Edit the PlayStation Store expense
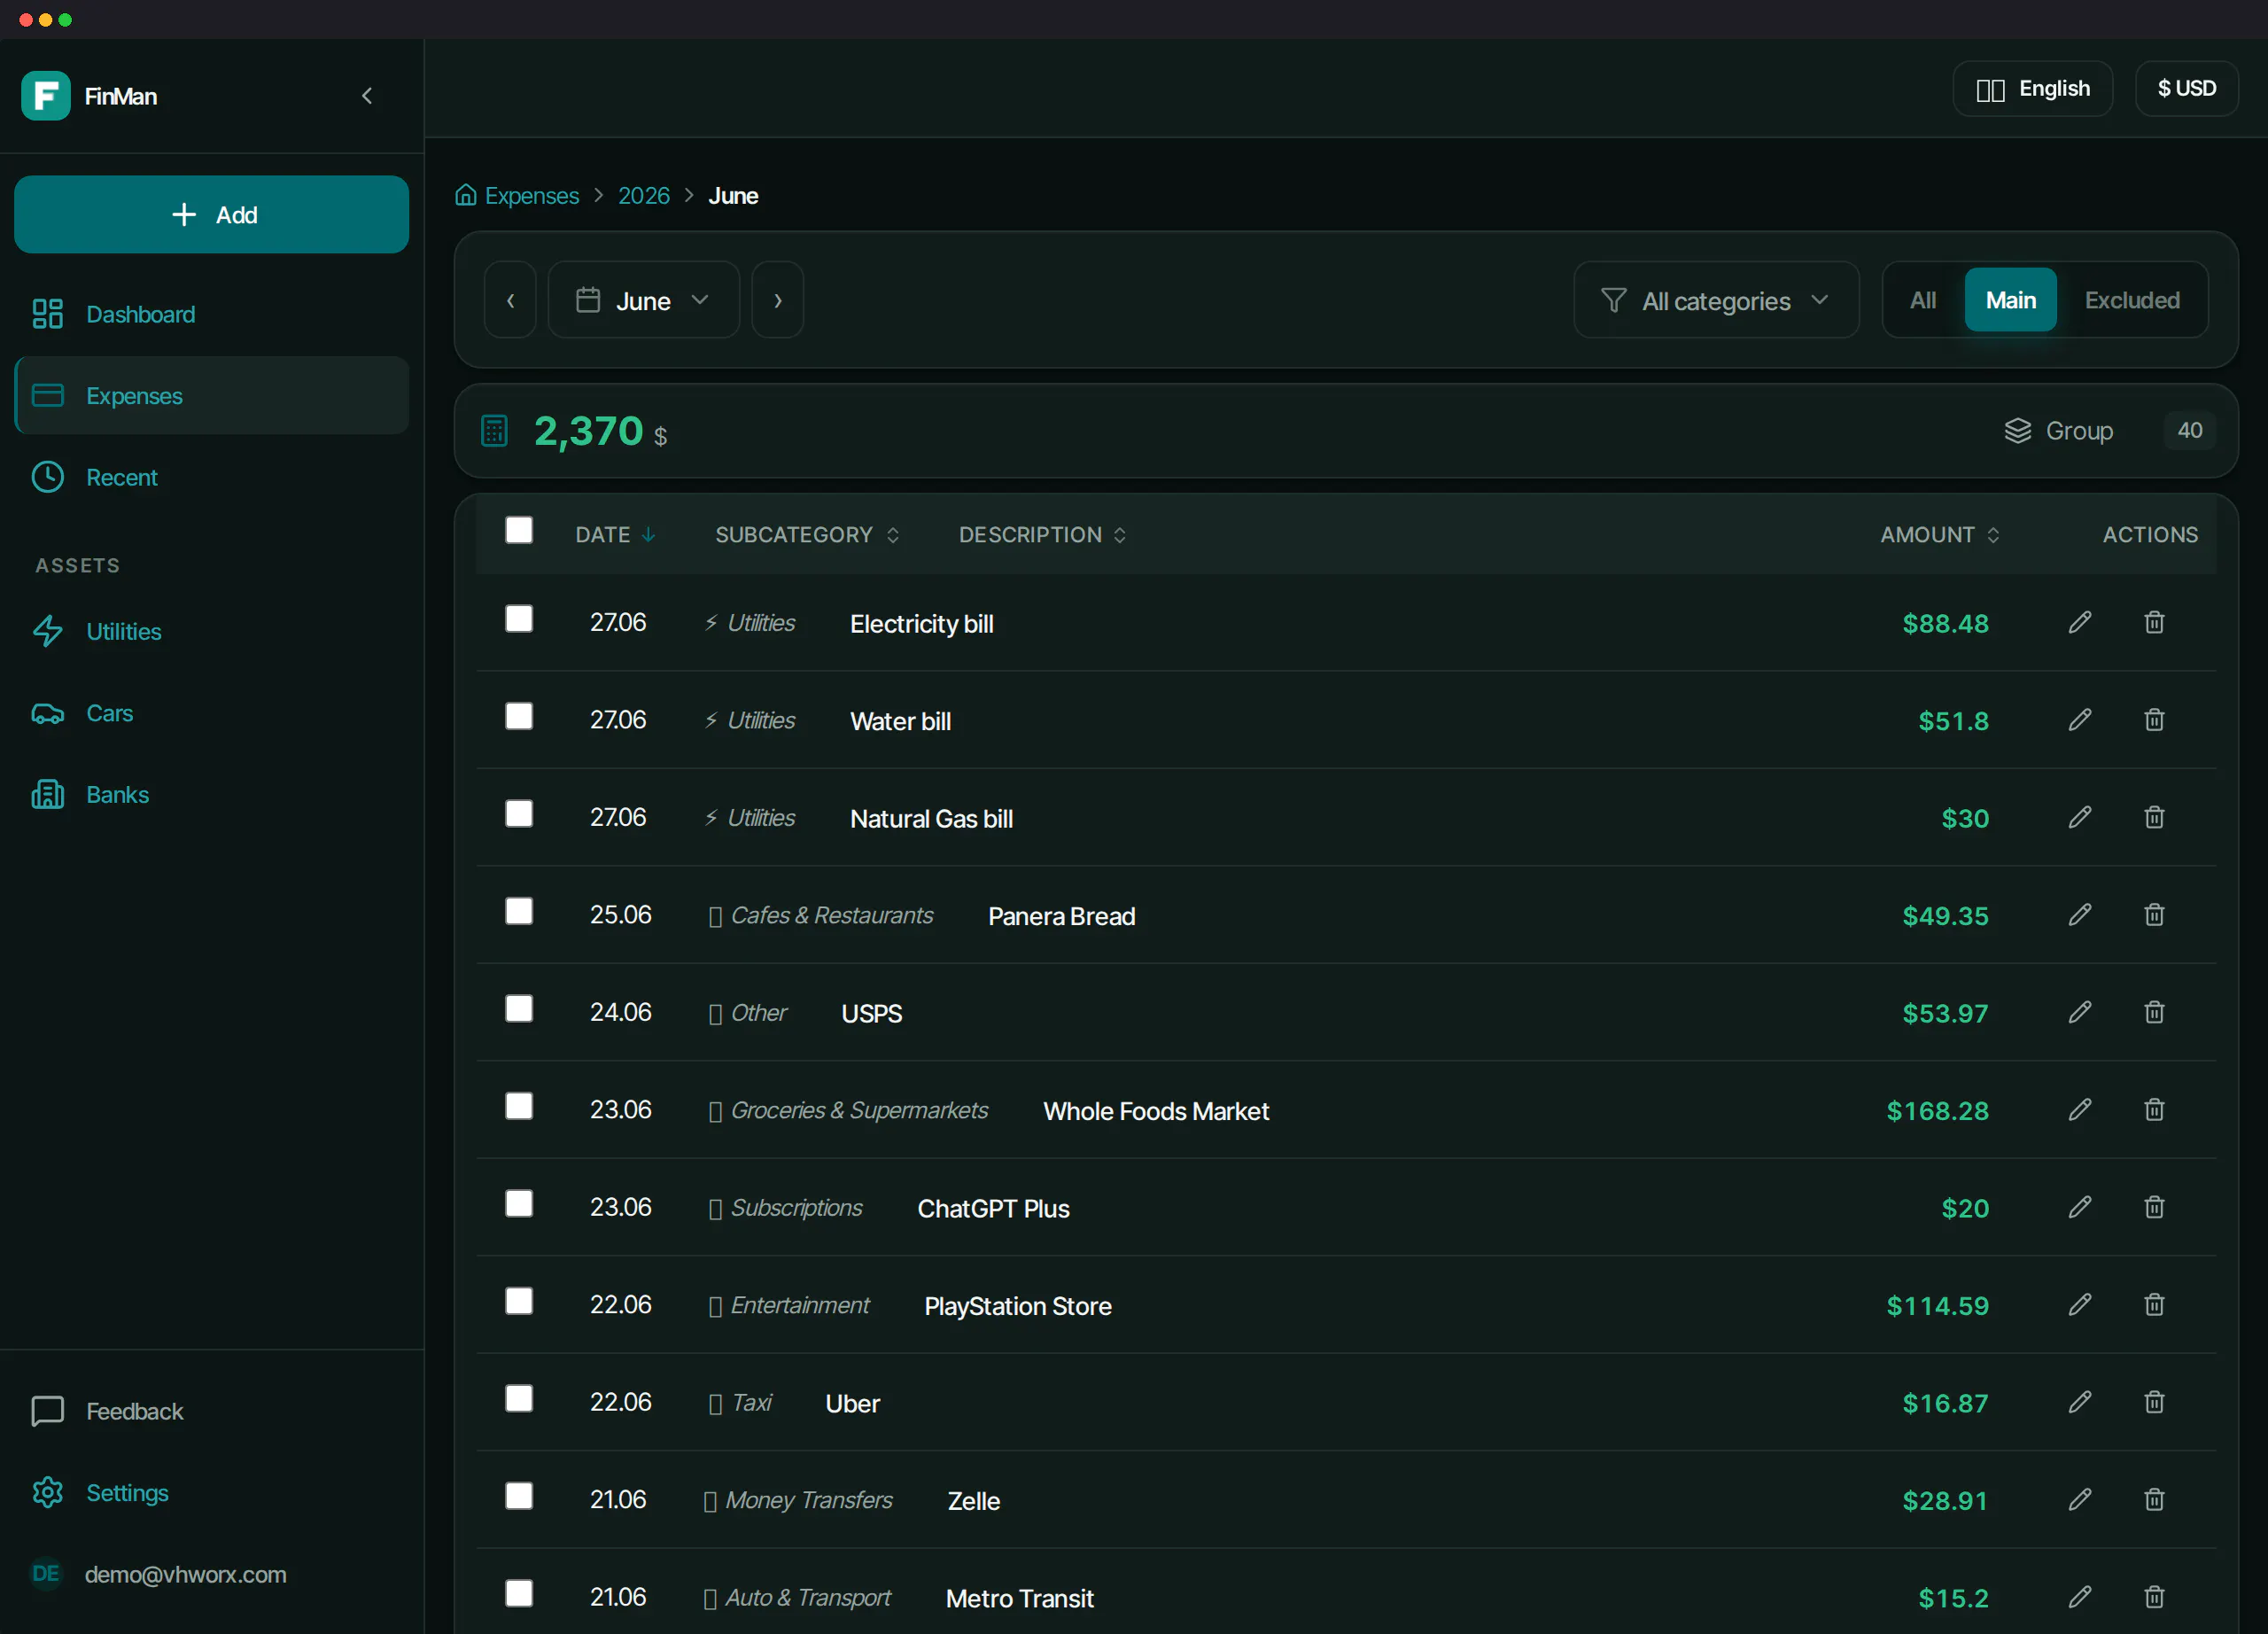This screenshot has height=1634, width=2268. pyautogui.click(x=2080, y=1304)
